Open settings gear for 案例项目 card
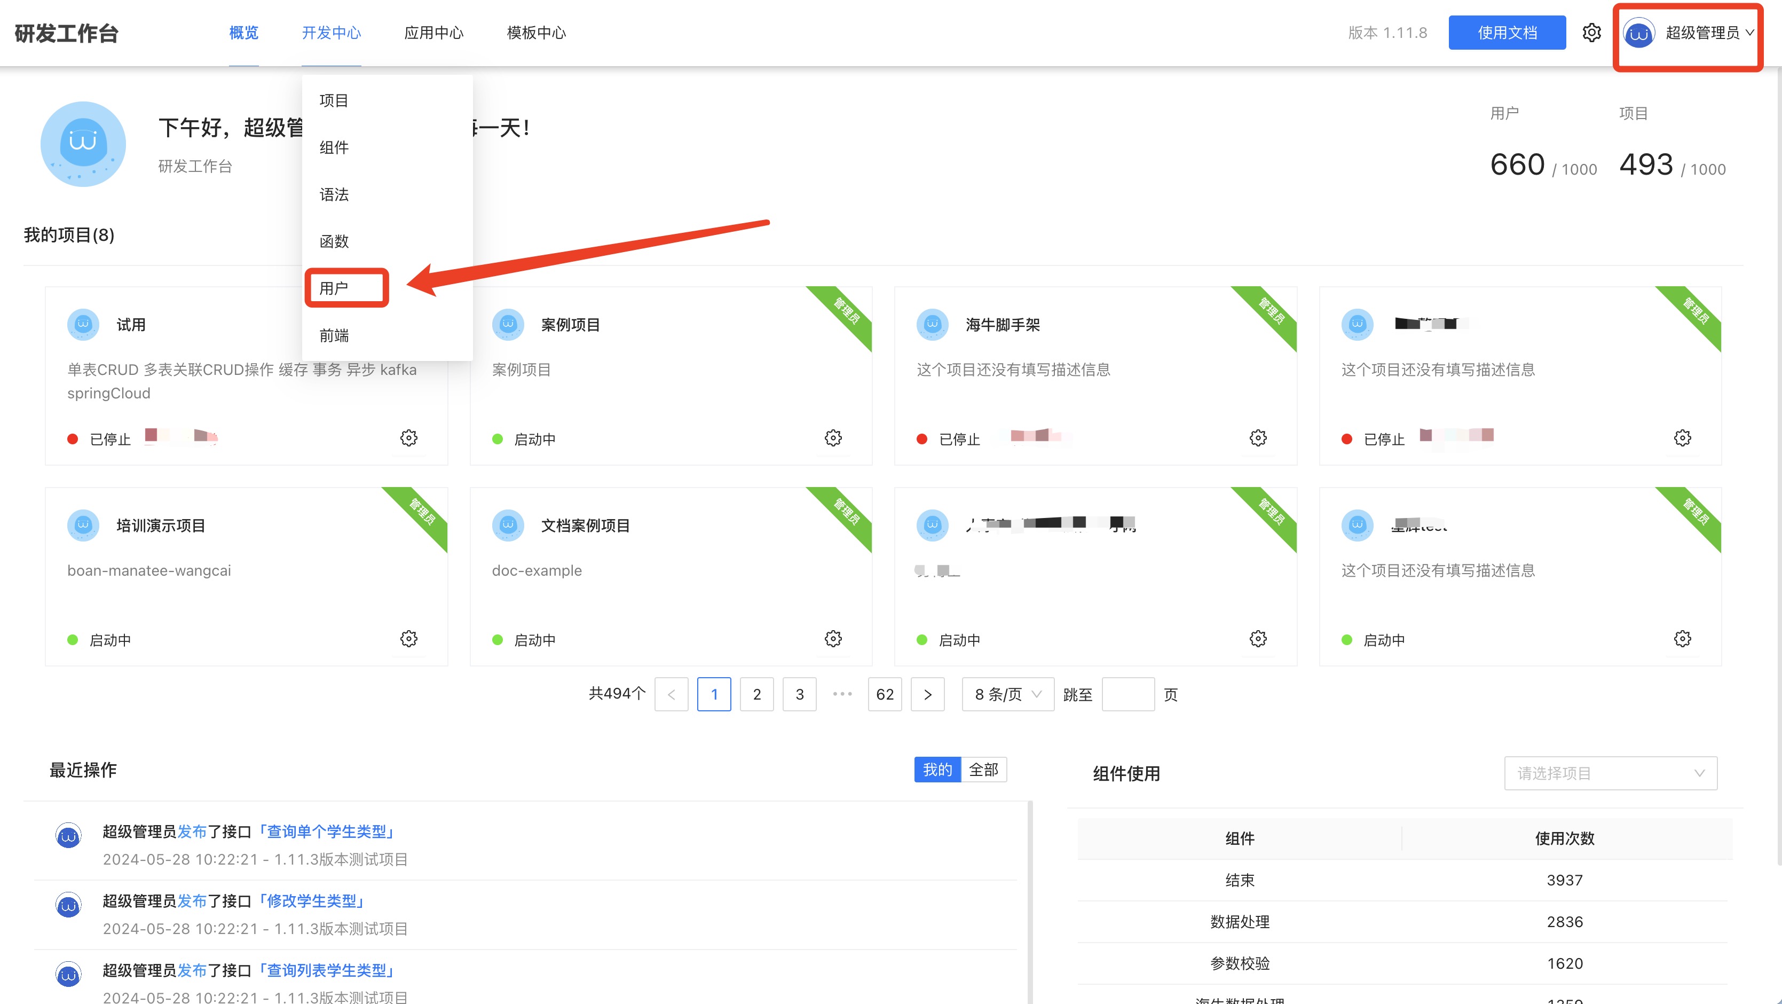The image size is (1782, 1004). pos(833,438)
